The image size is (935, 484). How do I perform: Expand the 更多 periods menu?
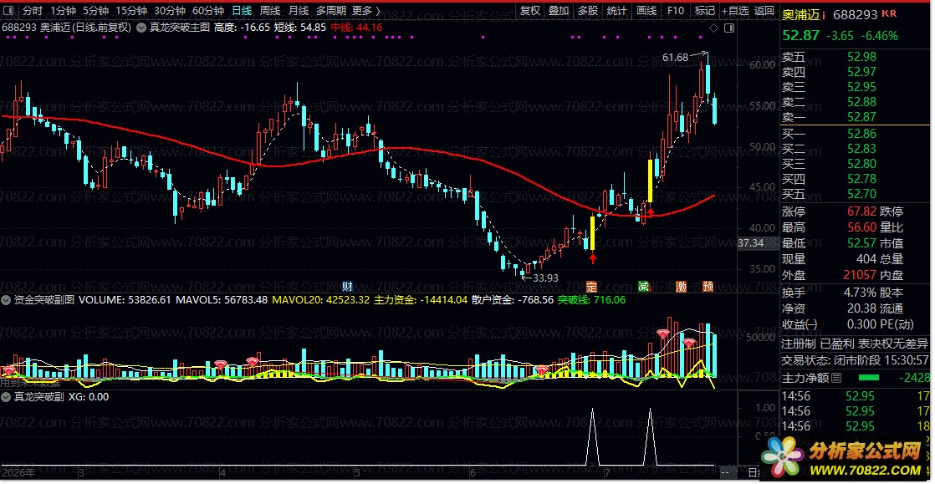[366, 11]
